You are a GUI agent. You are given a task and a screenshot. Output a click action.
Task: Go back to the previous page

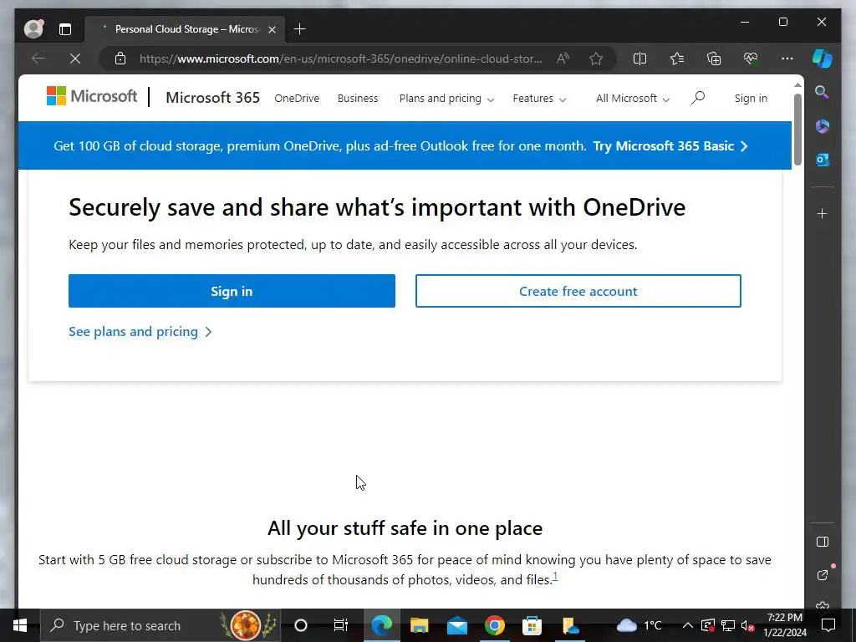coord(38,59)
